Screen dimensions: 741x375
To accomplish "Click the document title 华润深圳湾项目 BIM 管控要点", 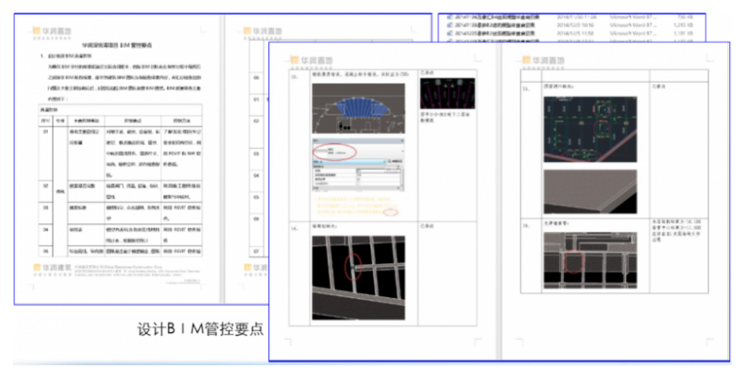I will click(x=117, y=46).
